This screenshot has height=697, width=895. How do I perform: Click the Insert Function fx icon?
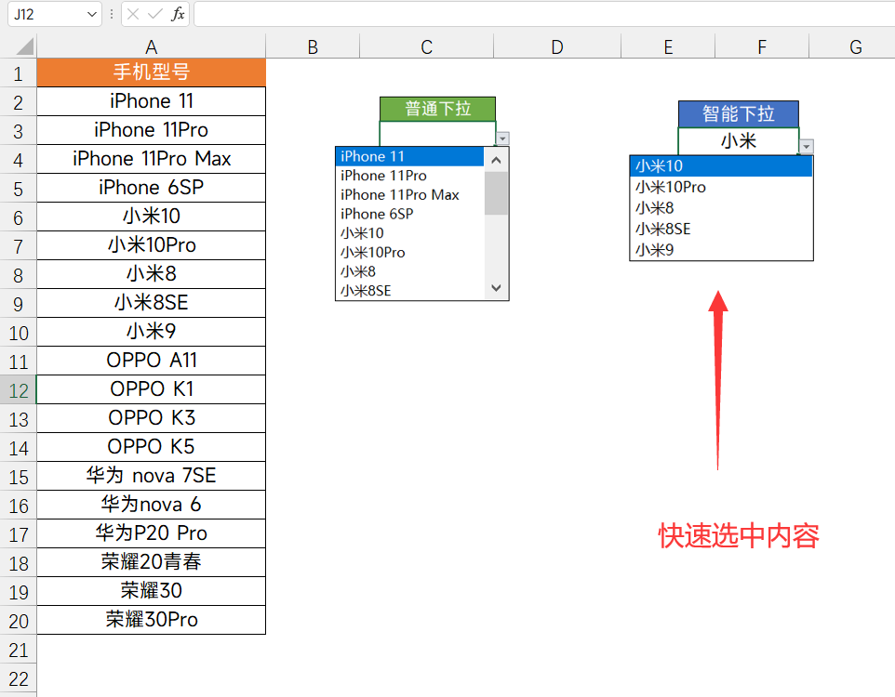[x=178, y=14]
